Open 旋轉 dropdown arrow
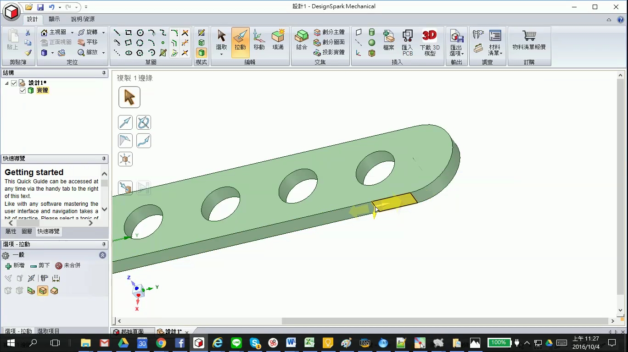Screen dimensions: 628x352 [x=103, y=33]
